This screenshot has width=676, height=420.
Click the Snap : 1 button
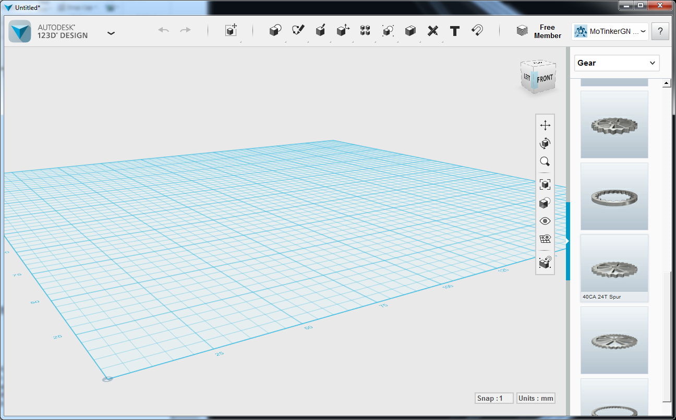point(494,398)
